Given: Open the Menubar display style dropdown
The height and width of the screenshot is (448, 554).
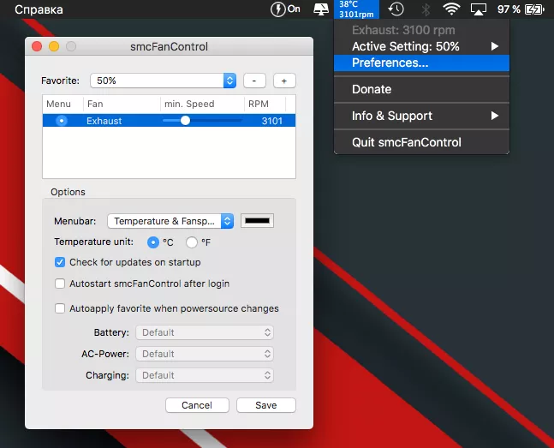Looking at the screenshot, I should 170,221.
